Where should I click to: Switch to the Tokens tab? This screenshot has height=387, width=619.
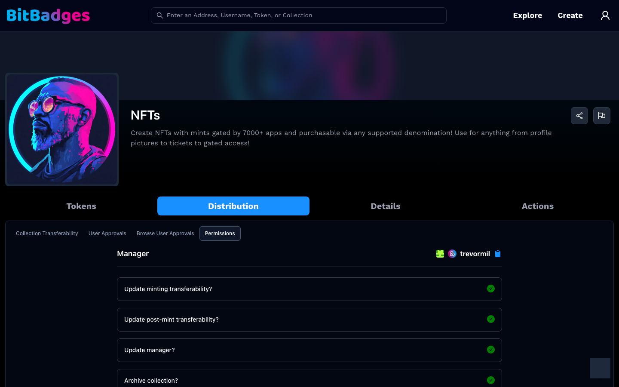pyautogui.click(x=81, y=206)
